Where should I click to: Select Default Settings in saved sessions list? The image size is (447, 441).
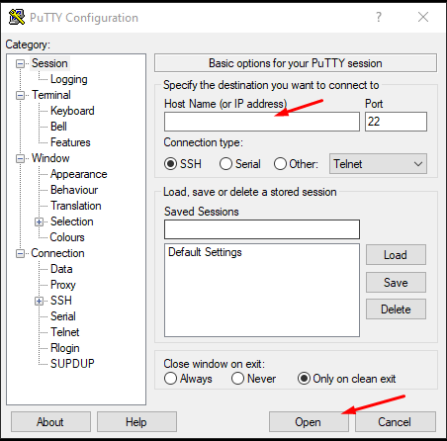coord(205,252)
